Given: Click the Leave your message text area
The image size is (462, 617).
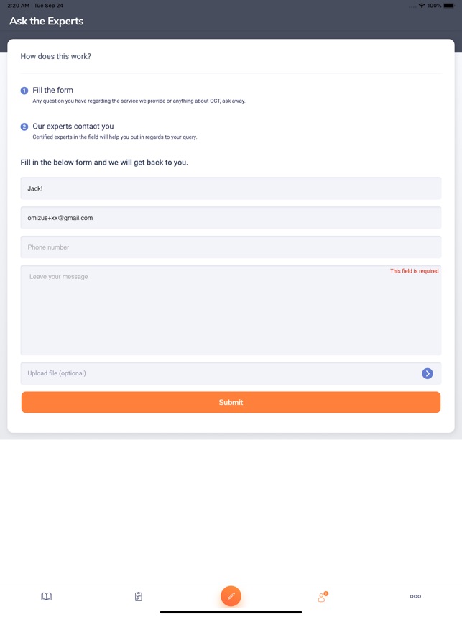Looking at the screenshot, I should point(231,313).
